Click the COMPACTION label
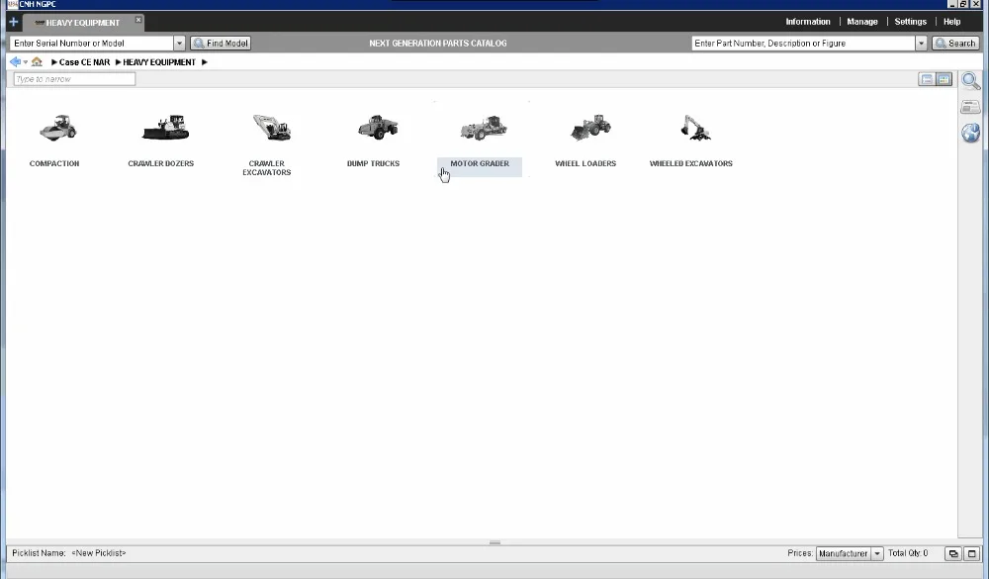The image size is (989, 579). click(x=54, y=163)
